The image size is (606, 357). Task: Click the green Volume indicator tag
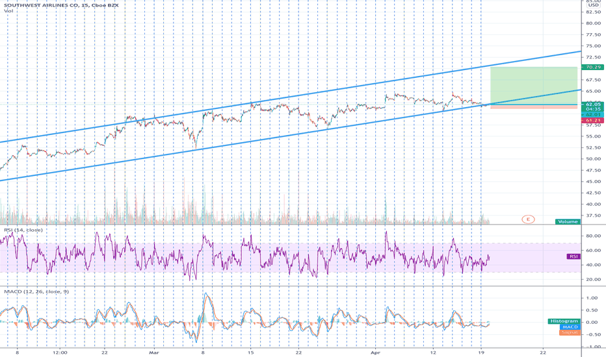568,221
